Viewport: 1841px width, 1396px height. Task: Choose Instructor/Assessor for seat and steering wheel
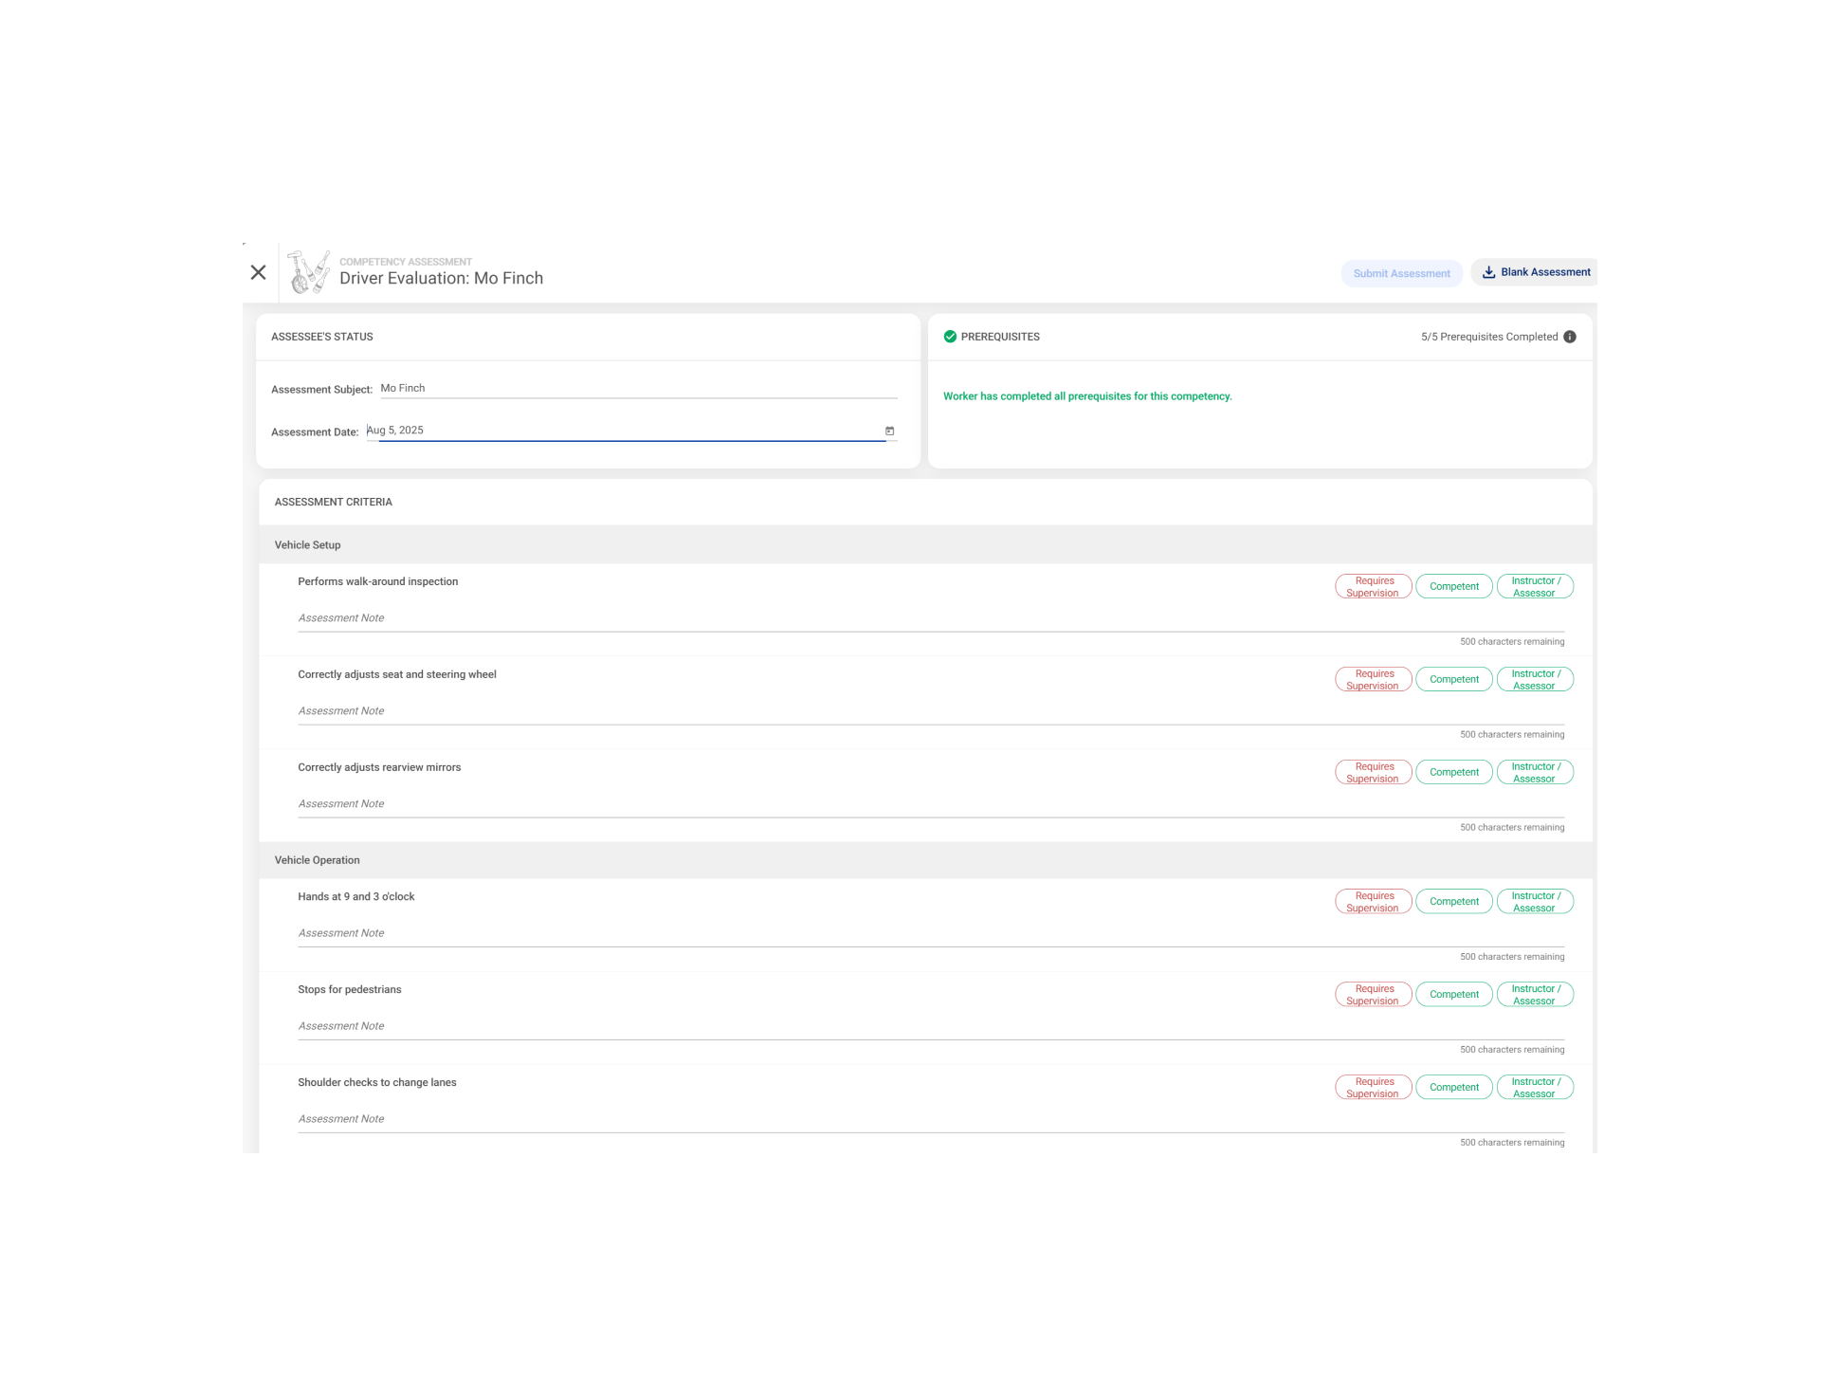click(1534, 679)
